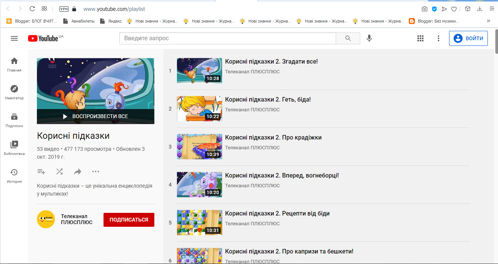Image resolution: width=498 pixels, height=264 pixels.
Task: Open the blue shield ad-blocker icon
Action: pyautogui.click(x=434, y=9)
